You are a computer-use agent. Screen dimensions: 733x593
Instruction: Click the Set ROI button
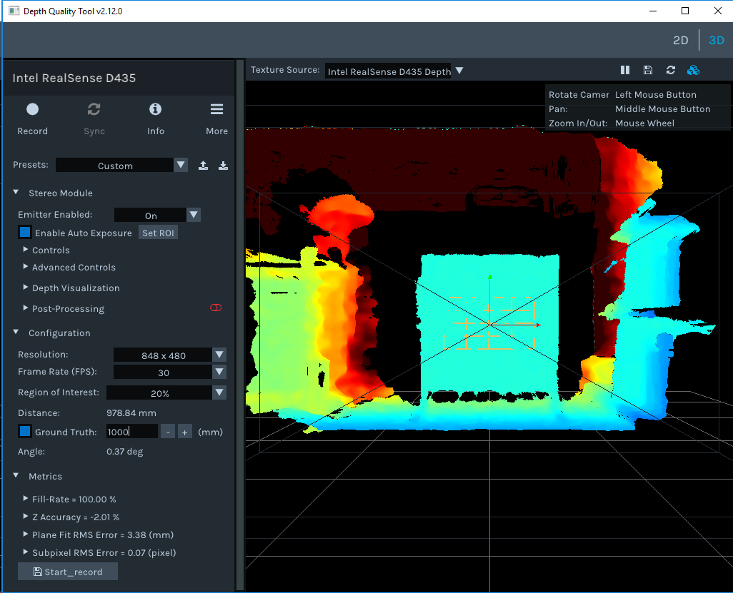click(x=158, y=233)
